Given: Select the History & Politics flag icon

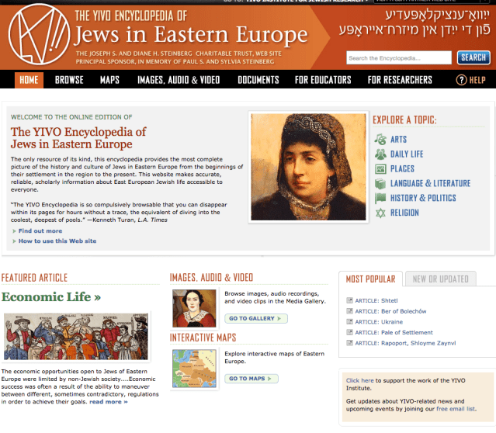Looking at the screenshot, I should click(380, 198).
